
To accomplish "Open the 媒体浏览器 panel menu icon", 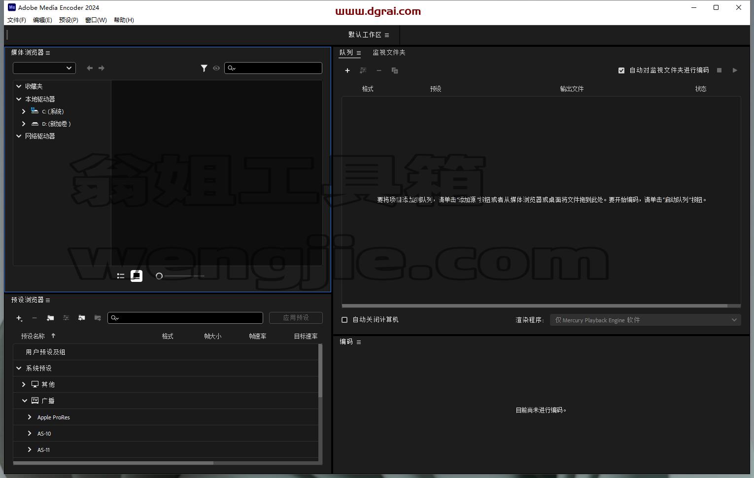I will tap(48, 53).
